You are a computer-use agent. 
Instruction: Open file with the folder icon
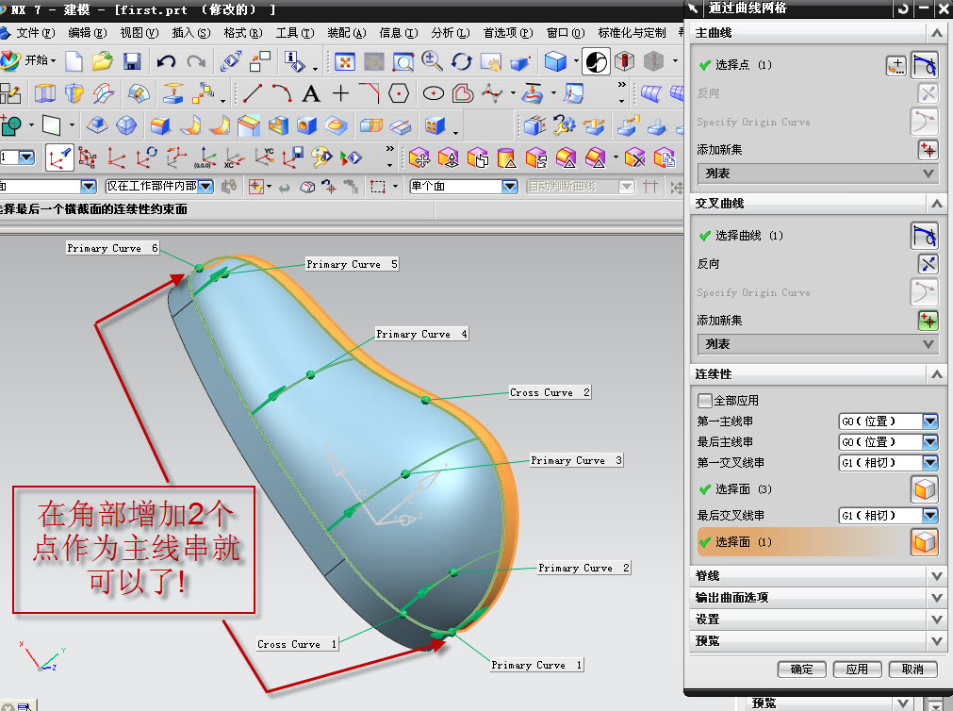coord(102,60)
